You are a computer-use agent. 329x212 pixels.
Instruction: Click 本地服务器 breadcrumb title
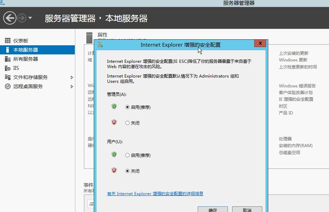click(126, 18)
